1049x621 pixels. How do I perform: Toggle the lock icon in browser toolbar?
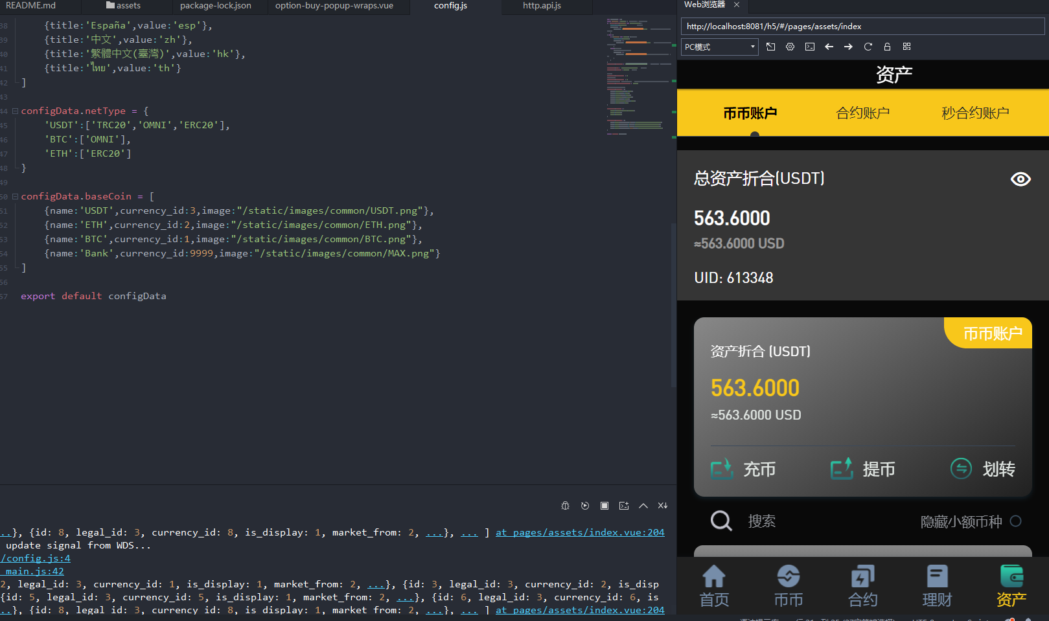(x=887, y=47)
